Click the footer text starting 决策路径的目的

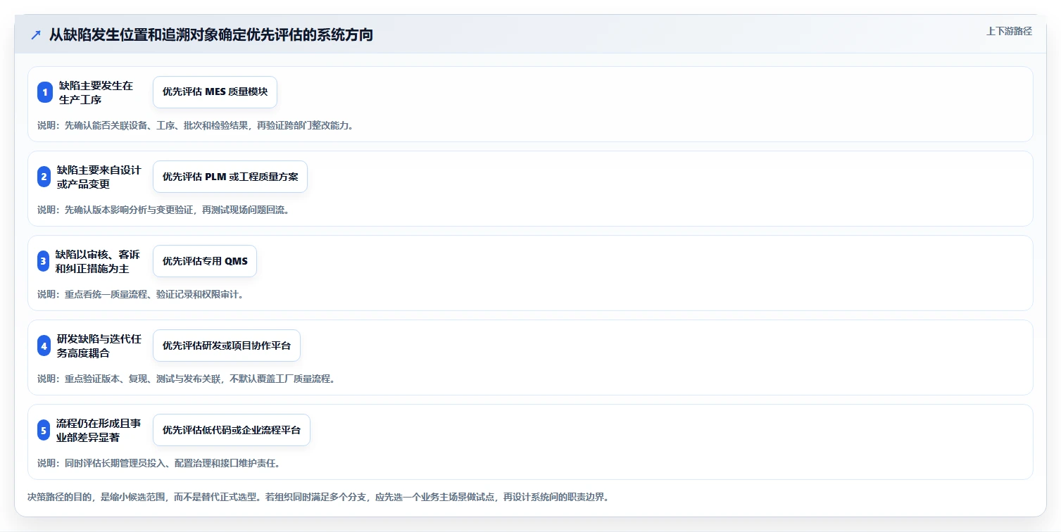click(318, 497)
